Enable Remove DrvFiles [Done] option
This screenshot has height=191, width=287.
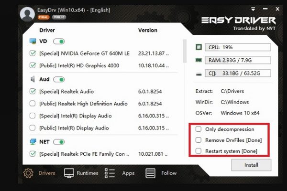pos(199,140)
